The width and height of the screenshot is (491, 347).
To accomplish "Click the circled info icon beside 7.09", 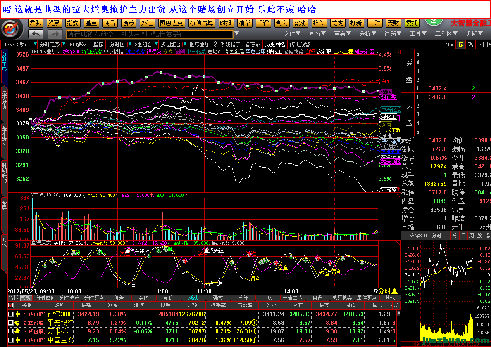I will [x=255, y=323].
